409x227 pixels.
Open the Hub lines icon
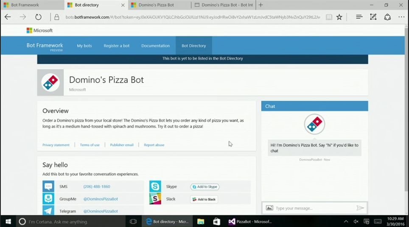pos(359,17)
